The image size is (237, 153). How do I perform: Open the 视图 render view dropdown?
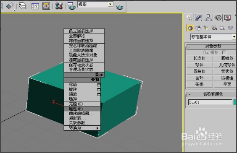point(111,4)
